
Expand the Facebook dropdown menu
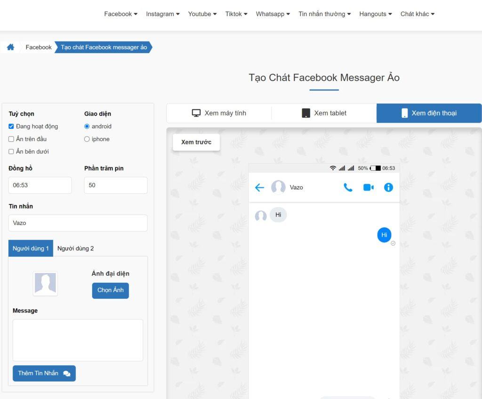120,14
